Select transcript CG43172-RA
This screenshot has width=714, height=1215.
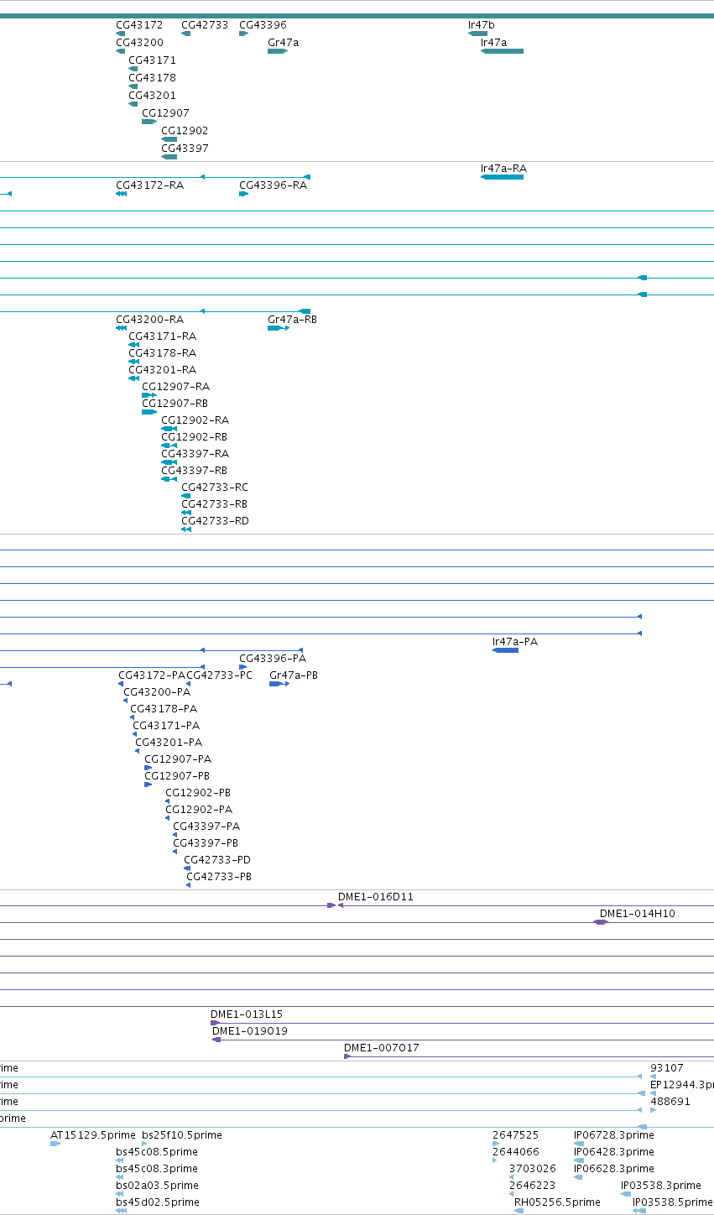tap(149, 185)
